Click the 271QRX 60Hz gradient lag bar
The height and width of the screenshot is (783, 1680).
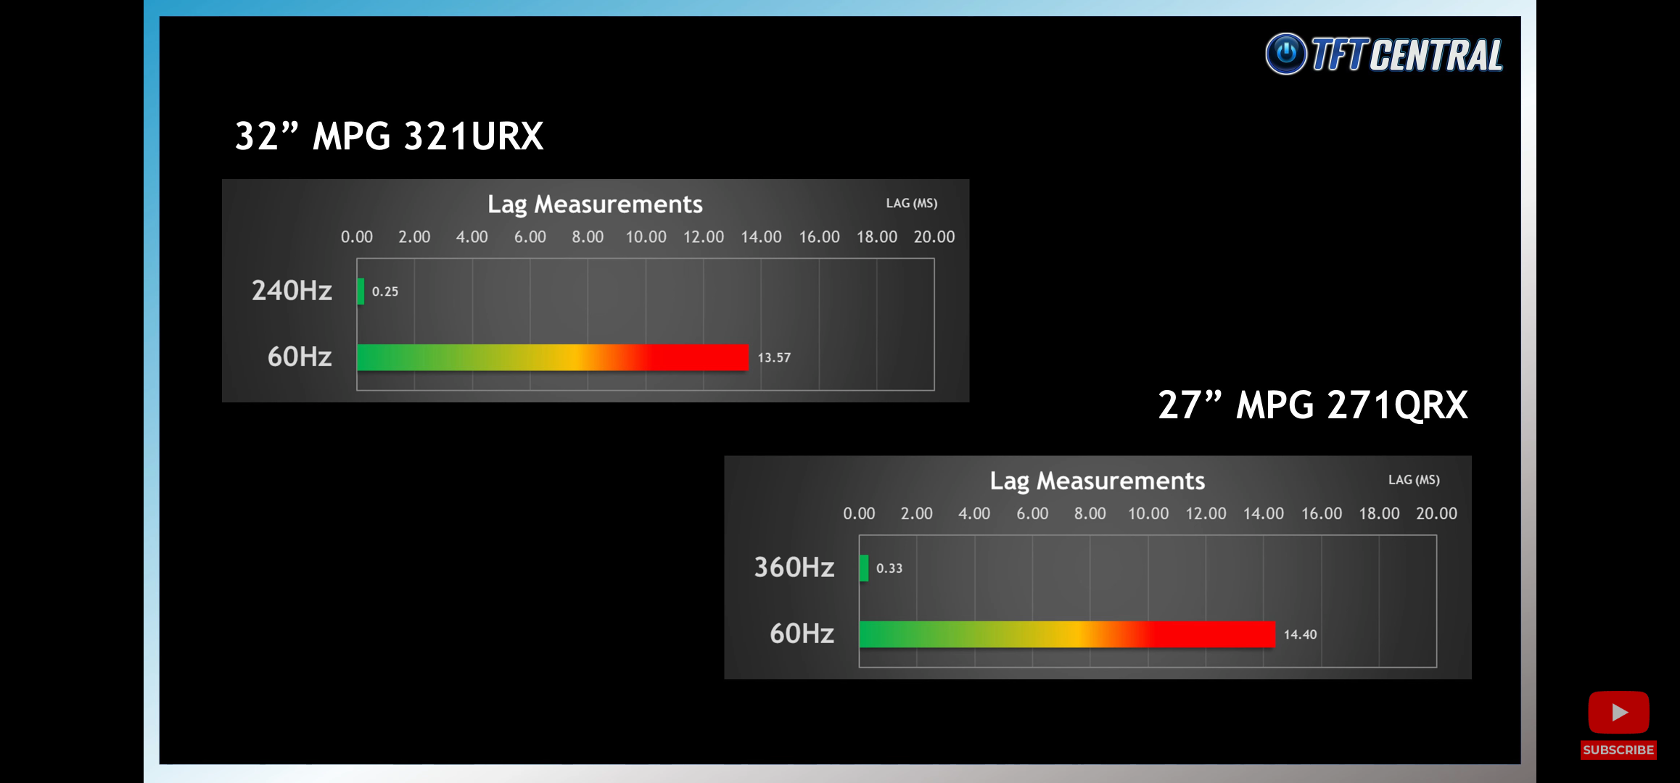pos(1067,634)
